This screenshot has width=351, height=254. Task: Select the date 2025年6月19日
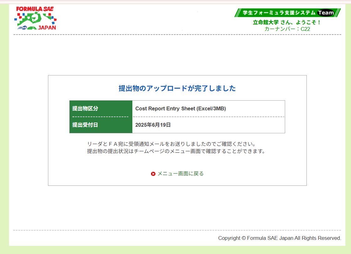153,125
